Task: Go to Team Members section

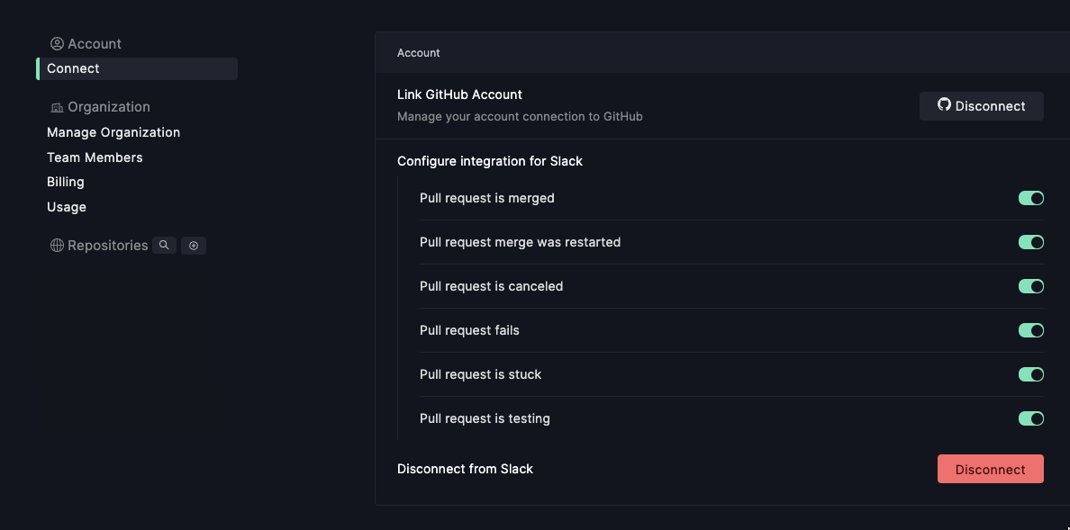Action: [95, 157]
